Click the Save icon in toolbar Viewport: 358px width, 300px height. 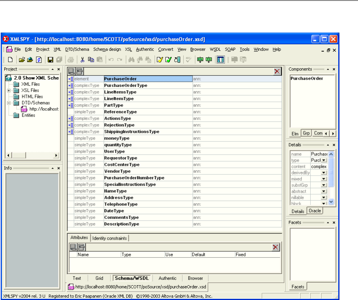[x=50, y=60]
